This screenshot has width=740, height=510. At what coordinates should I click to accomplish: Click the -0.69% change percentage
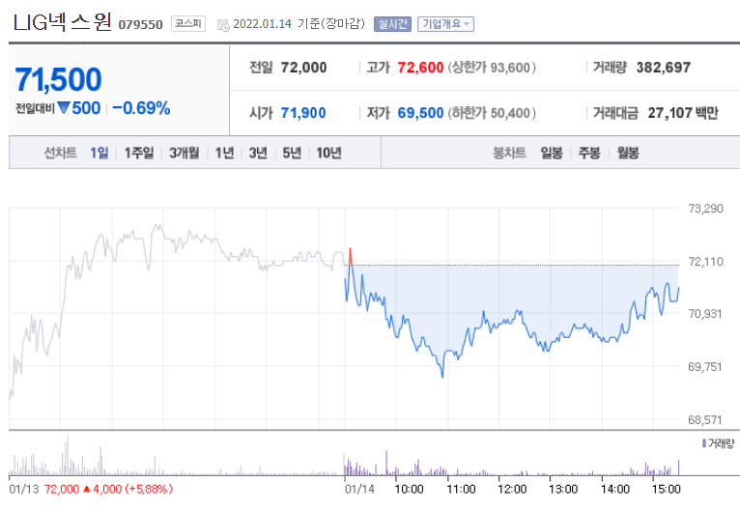click(x=141, y=108)
